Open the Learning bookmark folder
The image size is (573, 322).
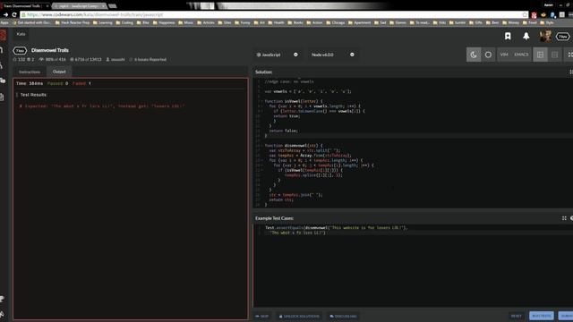[103, 22]
